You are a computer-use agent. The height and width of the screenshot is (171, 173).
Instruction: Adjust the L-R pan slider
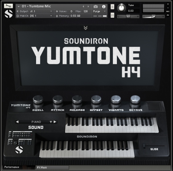(128, 17)
